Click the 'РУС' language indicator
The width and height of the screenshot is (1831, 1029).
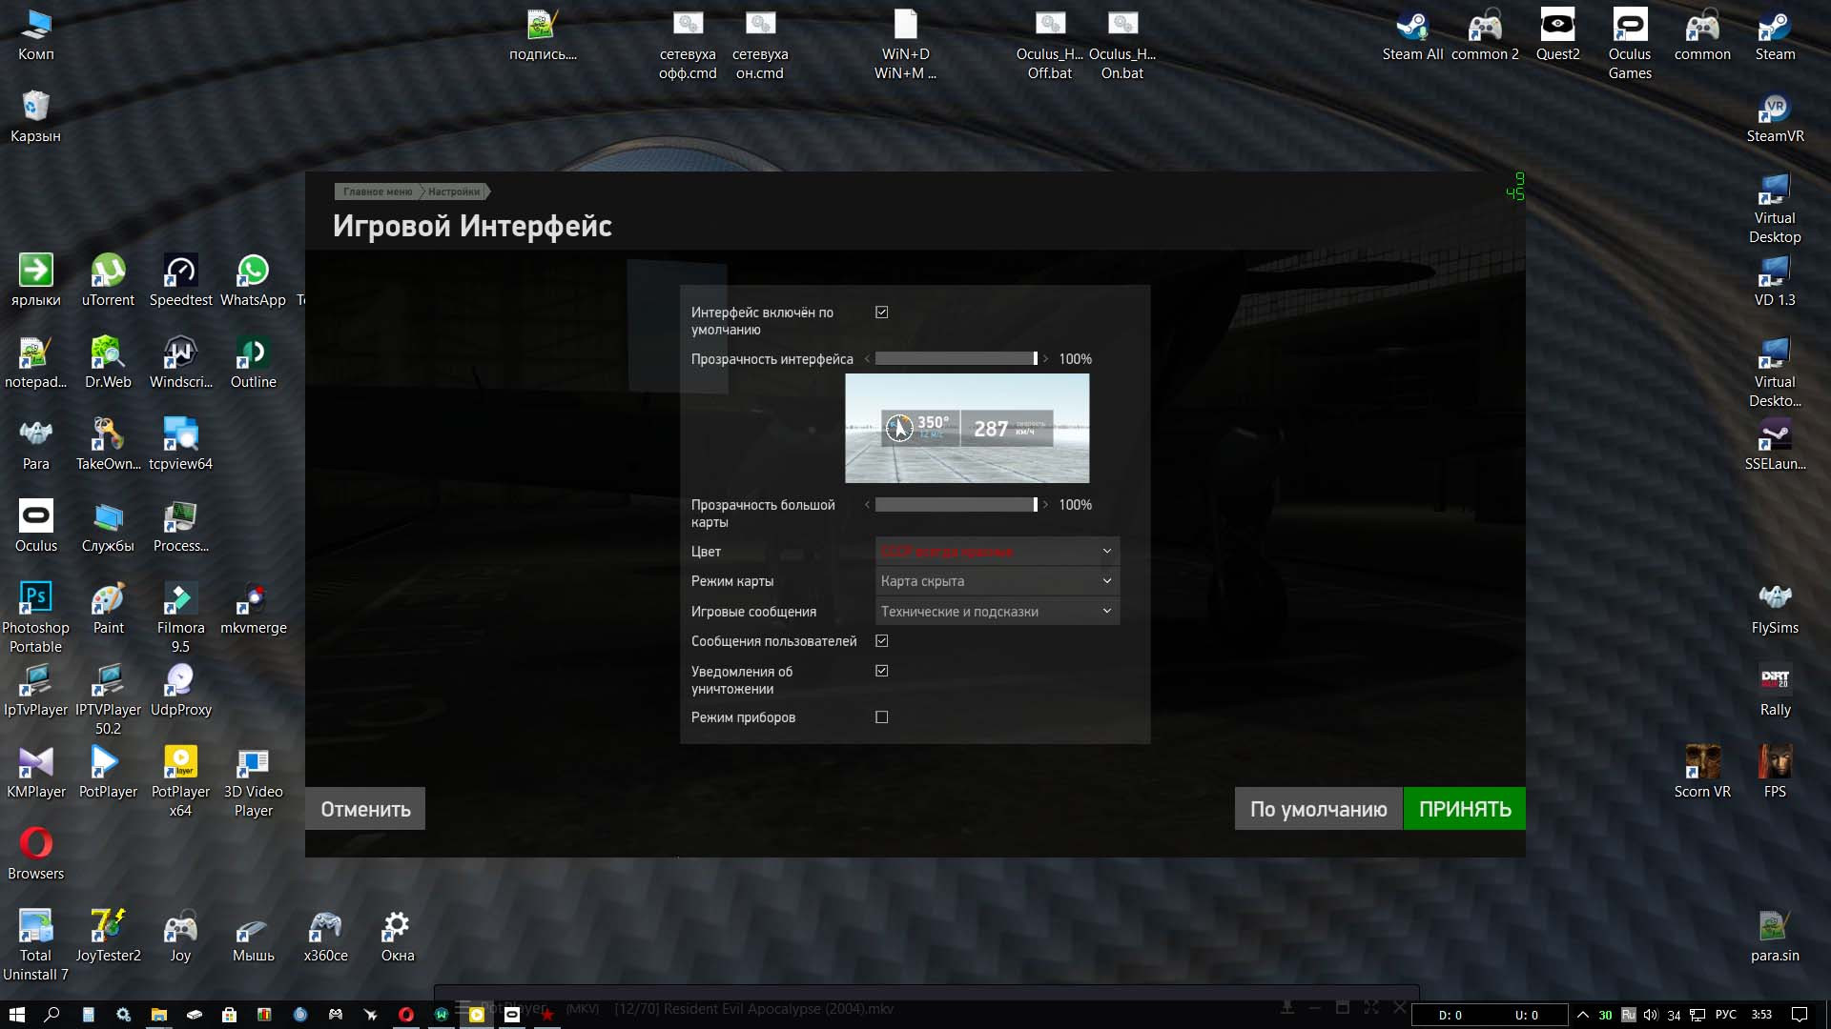(1726, 1015)
